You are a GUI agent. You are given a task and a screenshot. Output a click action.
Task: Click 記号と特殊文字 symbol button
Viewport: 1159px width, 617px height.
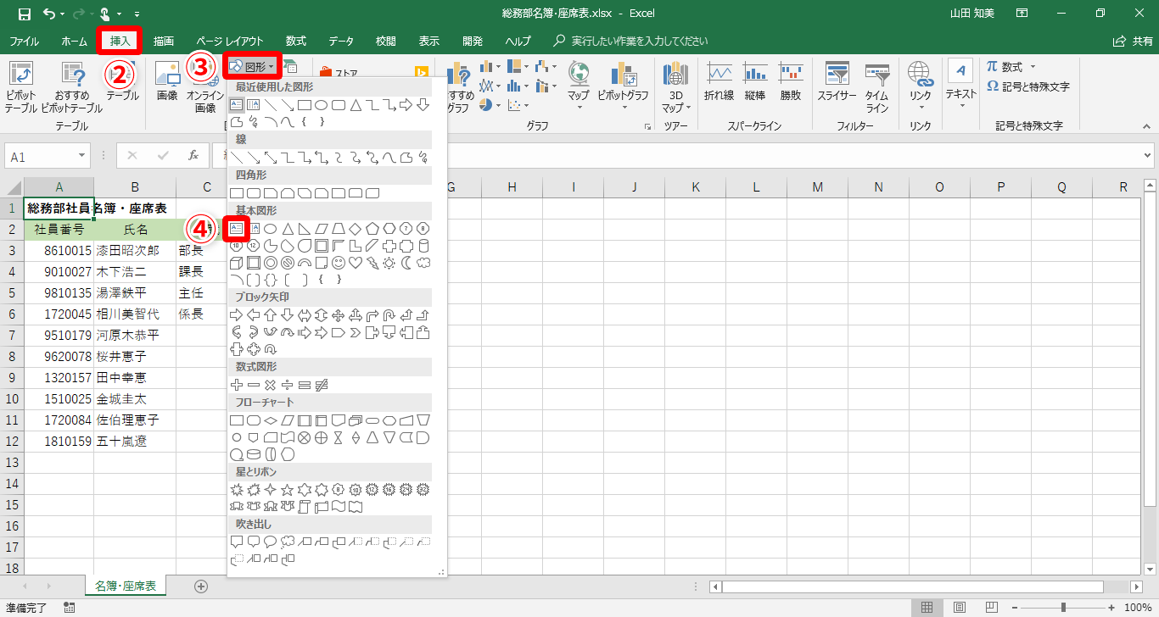point(1028,86)
